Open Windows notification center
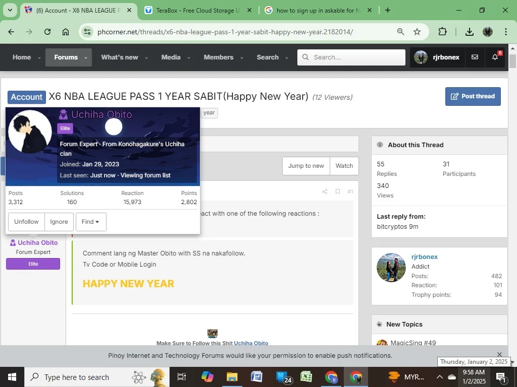This screenshot has height=387, width=517. tap(501, 377)
